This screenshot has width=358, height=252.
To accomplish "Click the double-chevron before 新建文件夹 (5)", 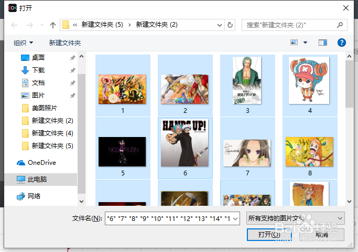I will pyautogui.click(x=74, y=25).
